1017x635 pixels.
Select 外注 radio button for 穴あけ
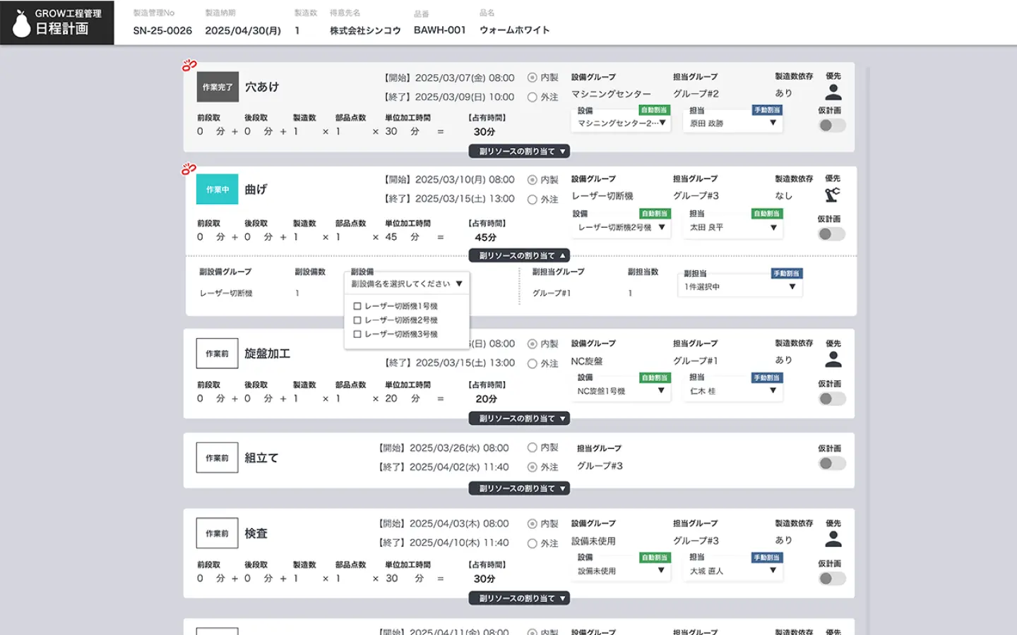click(x=533, y=97)
